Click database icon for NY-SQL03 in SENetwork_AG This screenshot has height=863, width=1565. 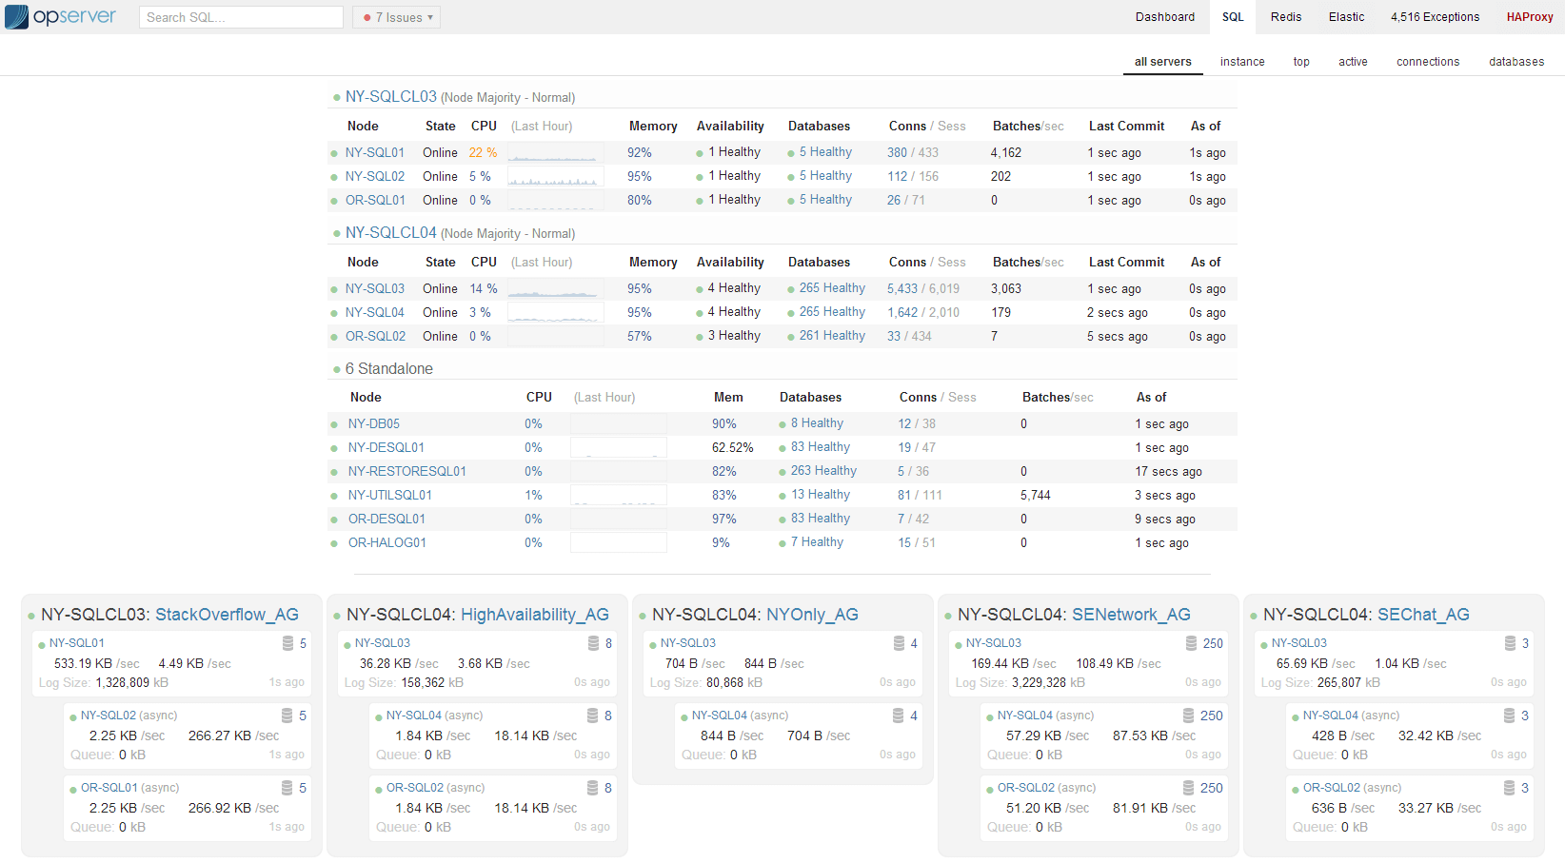tap(1191, 644)
